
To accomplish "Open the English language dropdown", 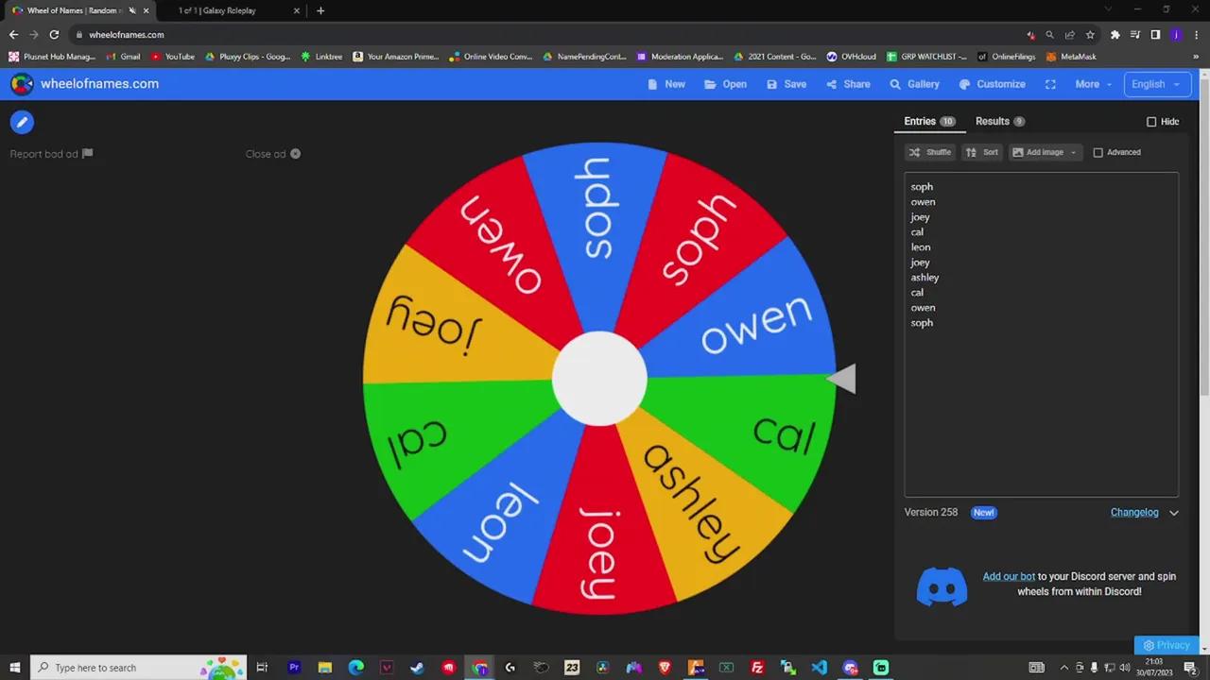I will click(1156, 84).
